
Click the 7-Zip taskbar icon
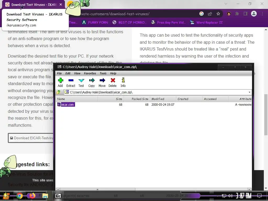click(58, 196)
